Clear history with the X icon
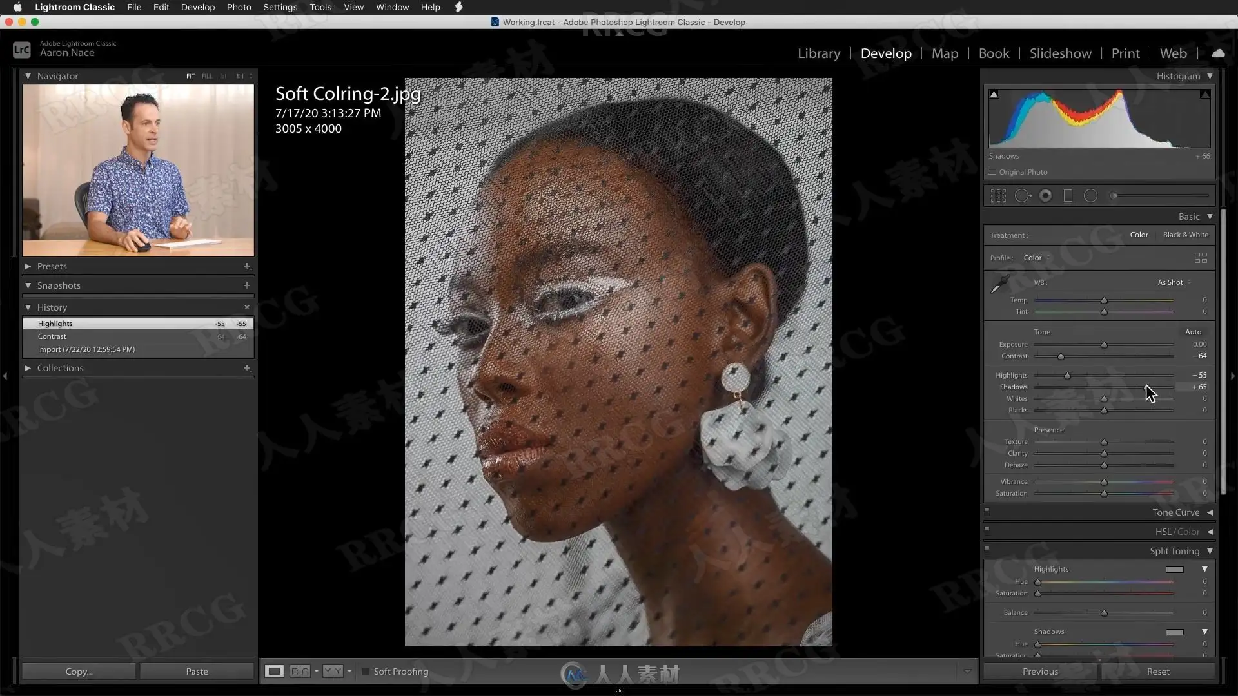 [x=247, y=307]
